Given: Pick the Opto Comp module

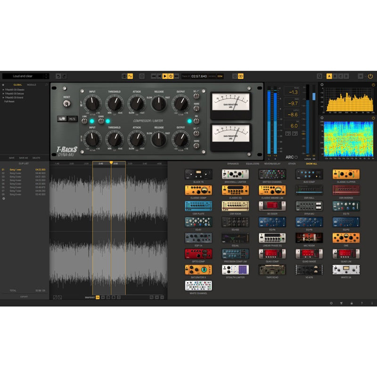Looking at the screenshot, I should [x=198, y=254].
